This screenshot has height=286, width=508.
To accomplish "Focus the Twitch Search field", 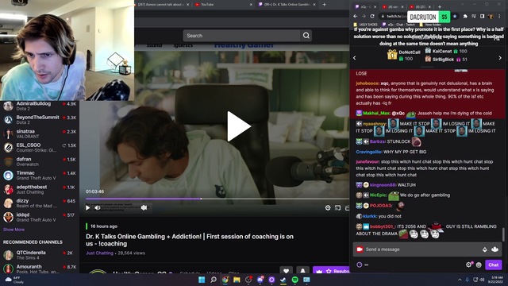I will [x=241, y=36].
